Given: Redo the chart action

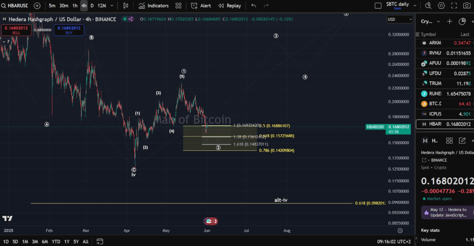Looking at the screenshot, I should point(266,6).
